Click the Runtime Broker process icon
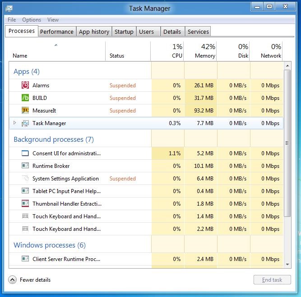Viewport: 301px width, 297px height. click(25, 166)
